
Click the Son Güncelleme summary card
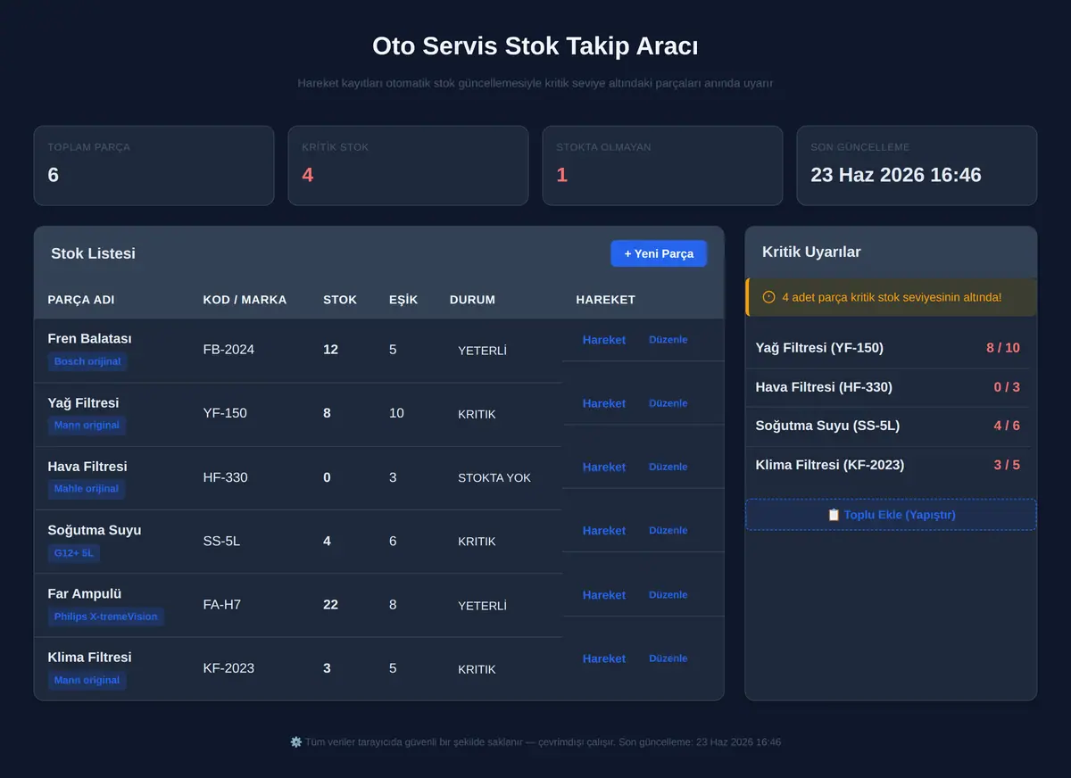pyautogui.click(x=917, y=165)
